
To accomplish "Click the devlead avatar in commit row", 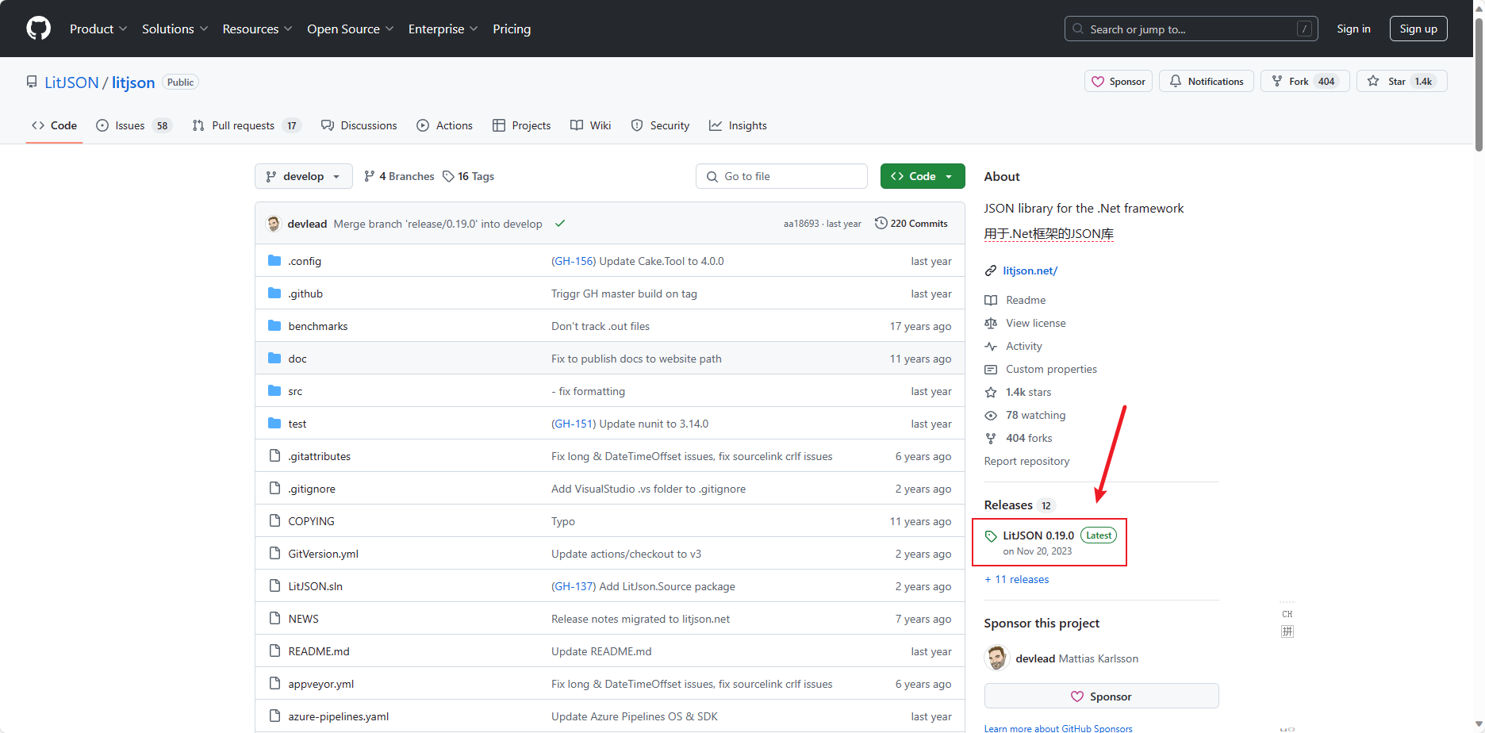I will (x=274, y=224).
